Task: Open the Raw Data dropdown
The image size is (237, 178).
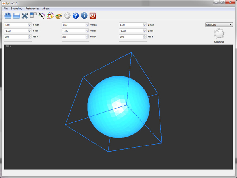Action: [219, 24]
